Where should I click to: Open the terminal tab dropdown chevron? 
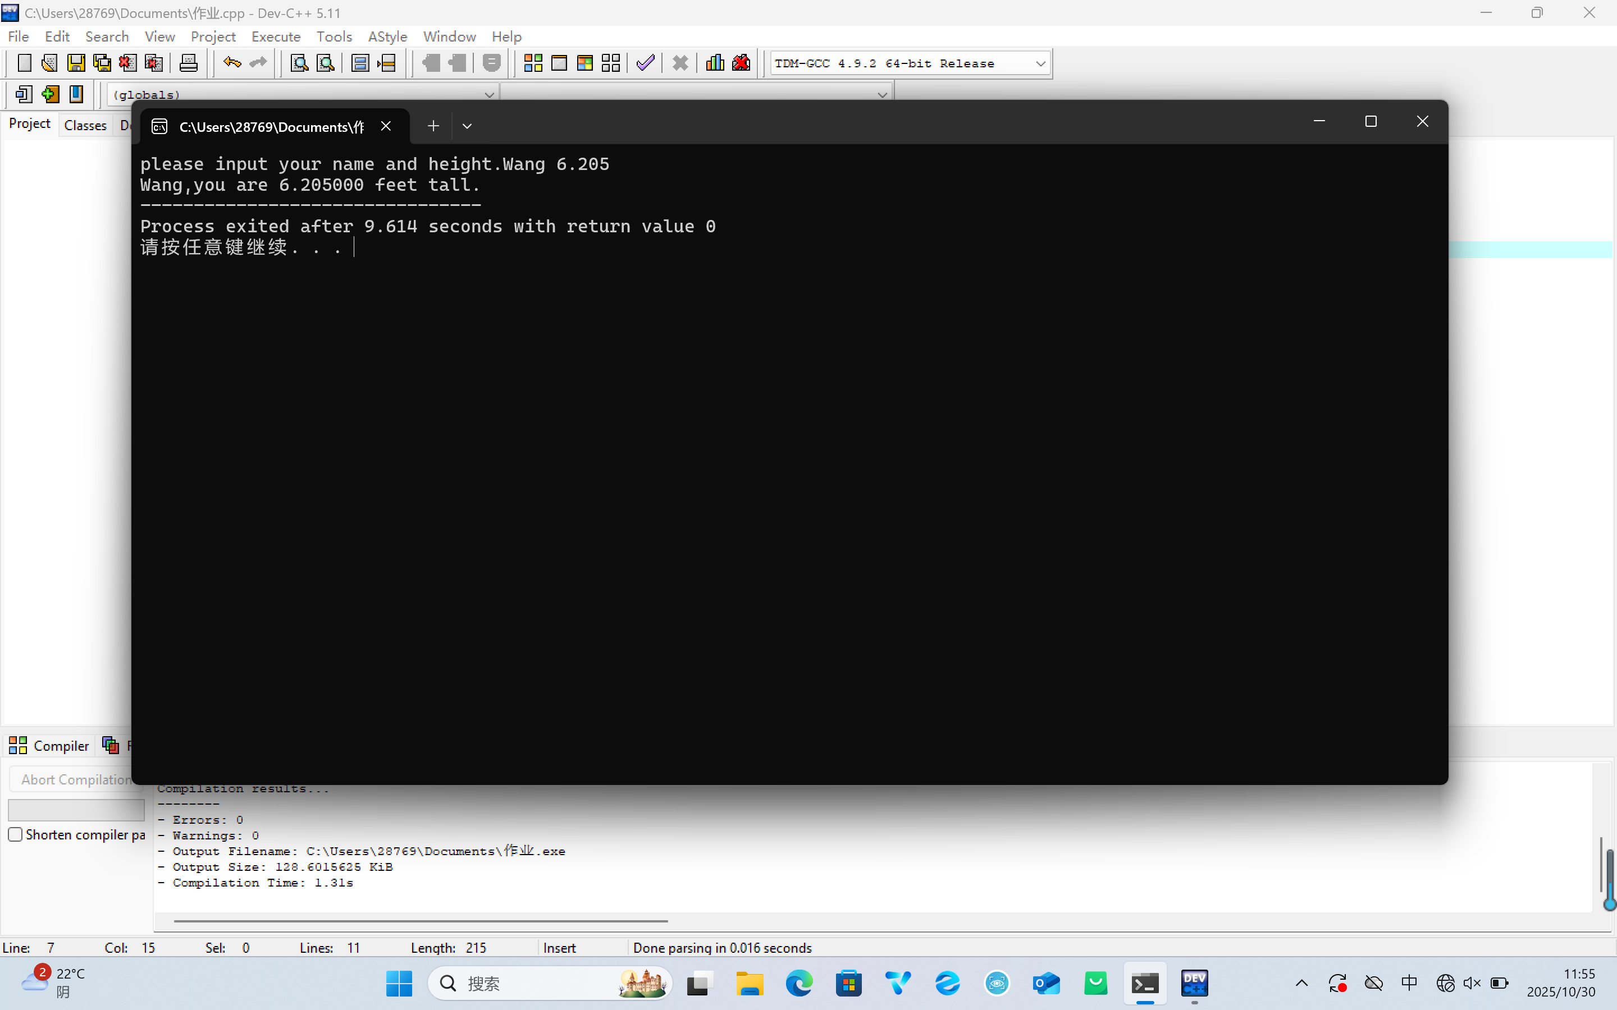pos(467,126)
